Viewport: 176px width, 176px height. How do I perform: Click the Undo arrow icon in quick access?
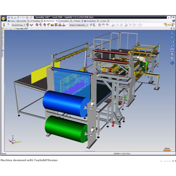(x=18, y=17)
